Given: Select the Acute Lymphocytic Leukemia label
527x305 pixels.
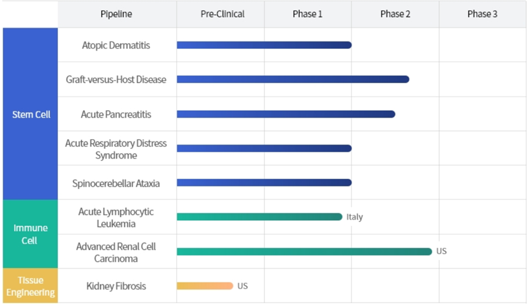Looking at the screenshot, I should tap(116, 218).
